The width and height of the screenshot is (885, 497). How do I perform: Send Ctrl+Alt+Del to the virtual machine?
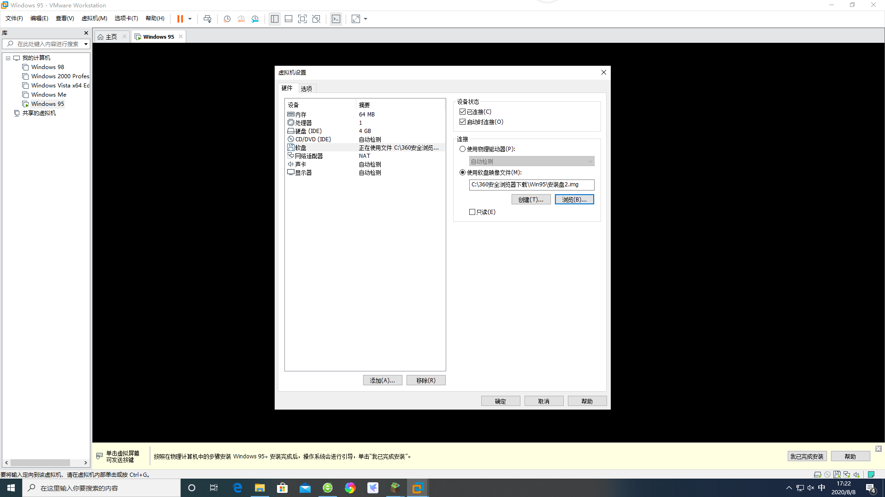(x=207, y=19)
